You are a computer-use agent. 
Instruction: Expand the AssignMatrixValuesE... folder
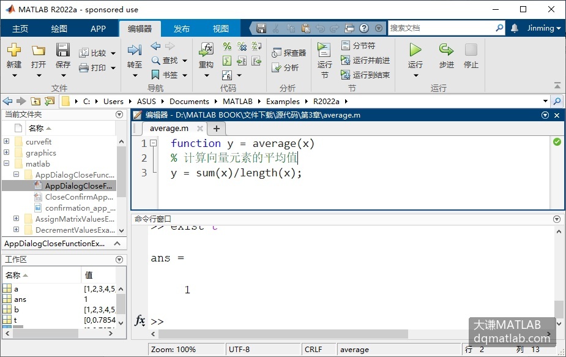coord(17,218)
